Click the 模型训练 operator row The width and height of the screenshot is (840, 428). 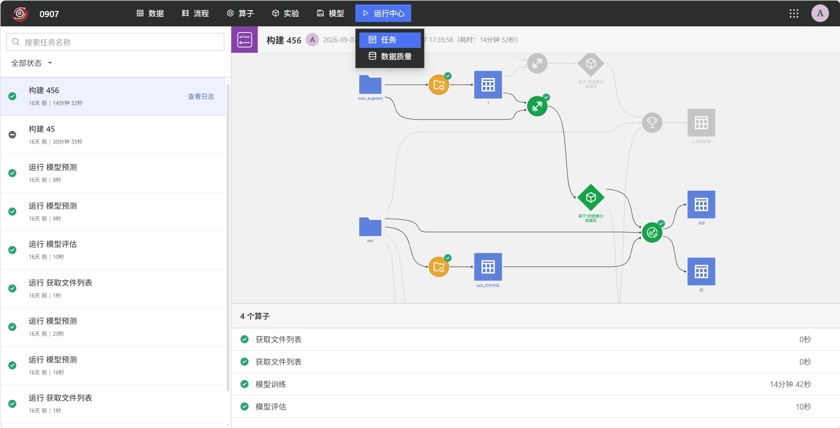[536, 384]
